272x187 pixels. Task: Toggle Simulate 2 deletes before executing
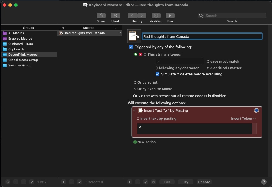tap(157, 74)
